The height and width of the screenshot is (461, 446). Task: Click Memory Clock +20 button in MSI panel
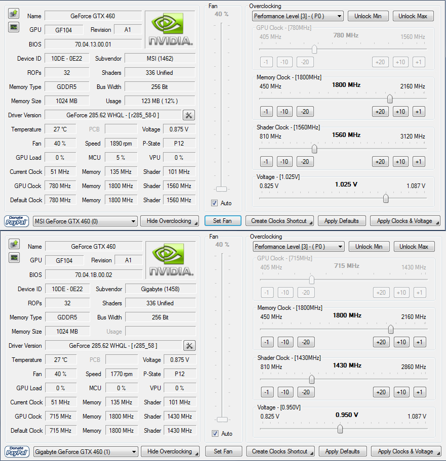(380, 112)
